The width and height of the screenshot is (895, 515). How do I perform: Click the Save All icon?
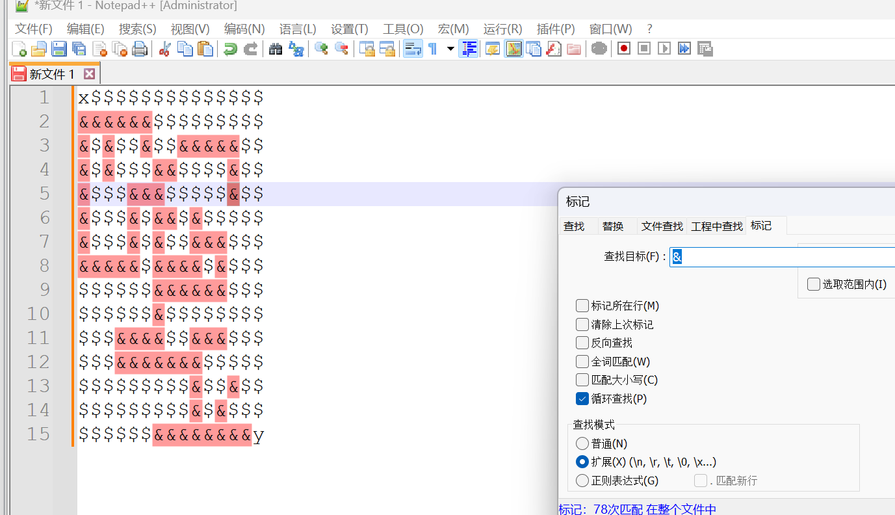(x=79, y=49)
